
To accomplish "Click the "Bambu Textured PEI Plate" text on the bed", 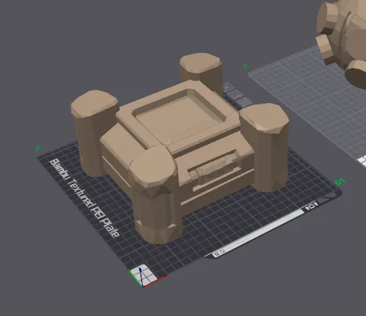I will coord(85,198).
